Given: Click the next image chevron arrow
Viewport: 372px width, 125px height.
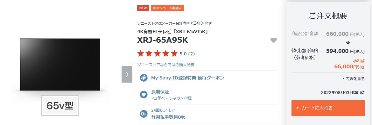Looking at the screenshot, I should [x=127, y=74].
